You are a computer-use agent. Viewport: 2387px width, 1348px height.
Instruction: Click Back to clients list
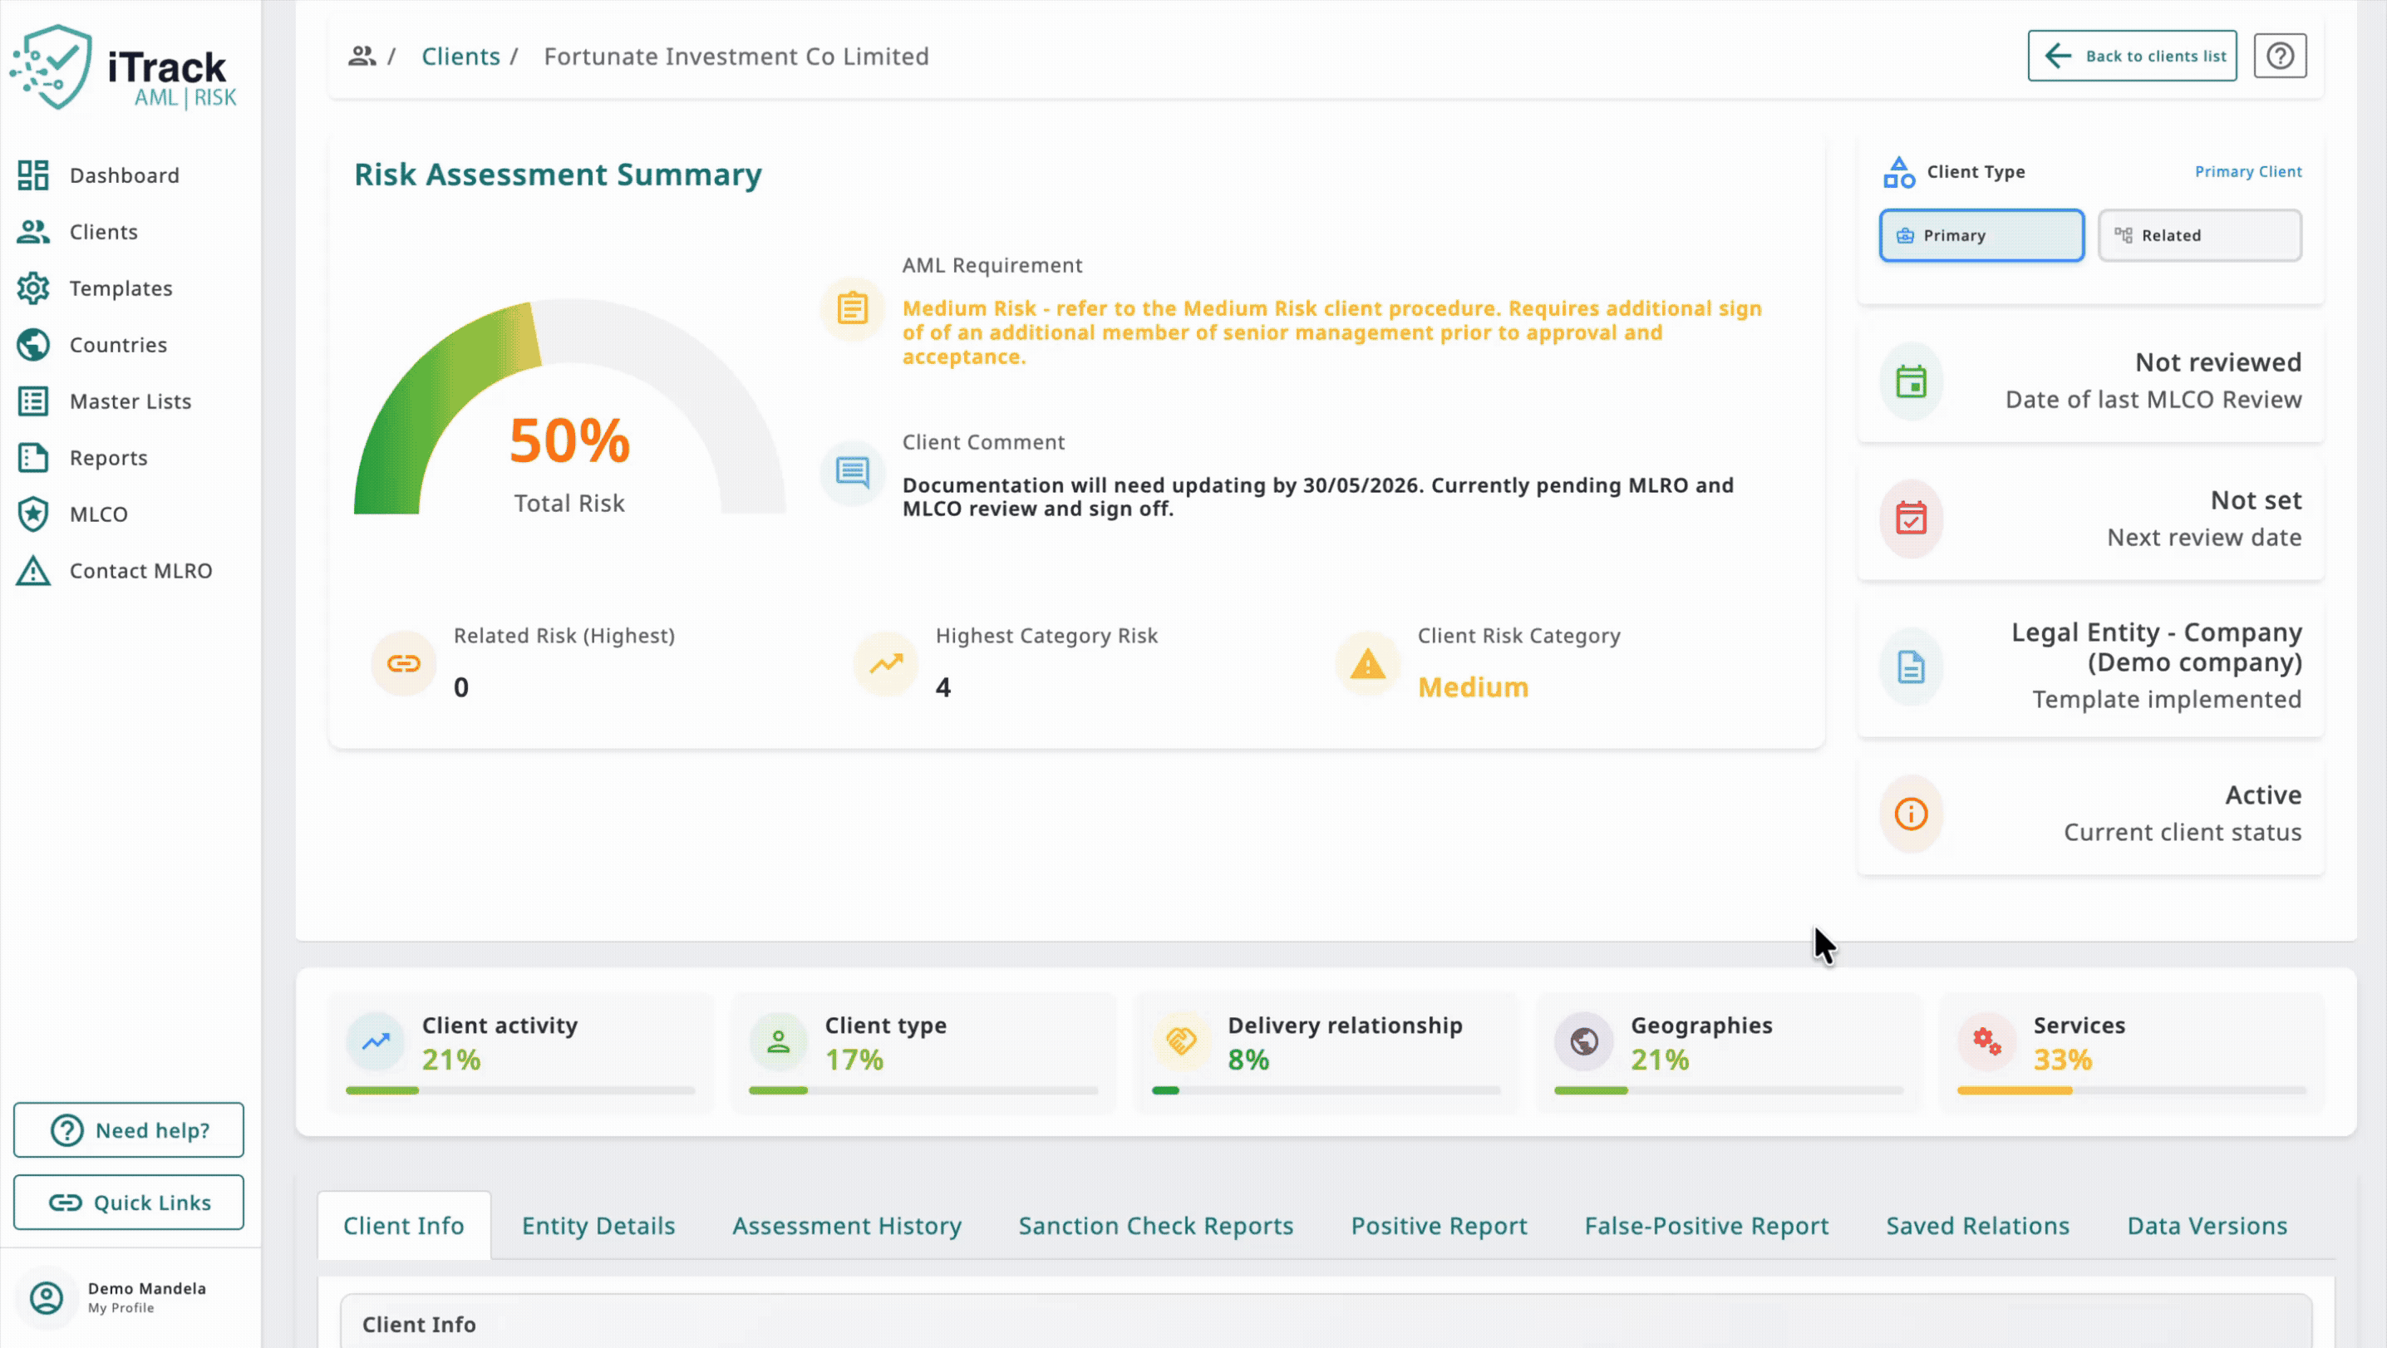pos(2132,56)
